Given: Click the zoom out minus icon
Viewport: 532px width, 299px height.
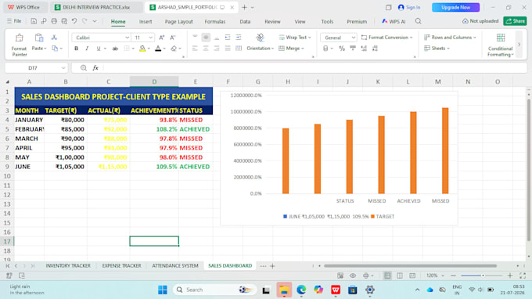Looking at the screenshot, I should 453,276.
